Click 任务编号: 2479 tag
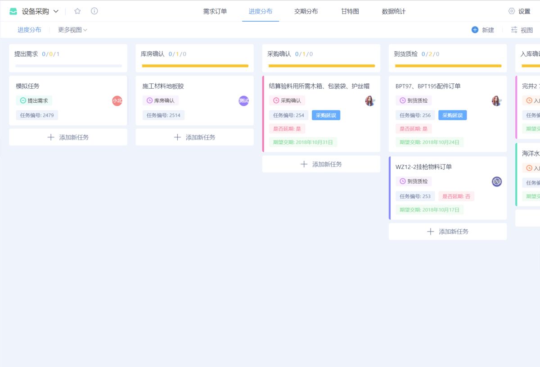 click(x=37, y=115)
